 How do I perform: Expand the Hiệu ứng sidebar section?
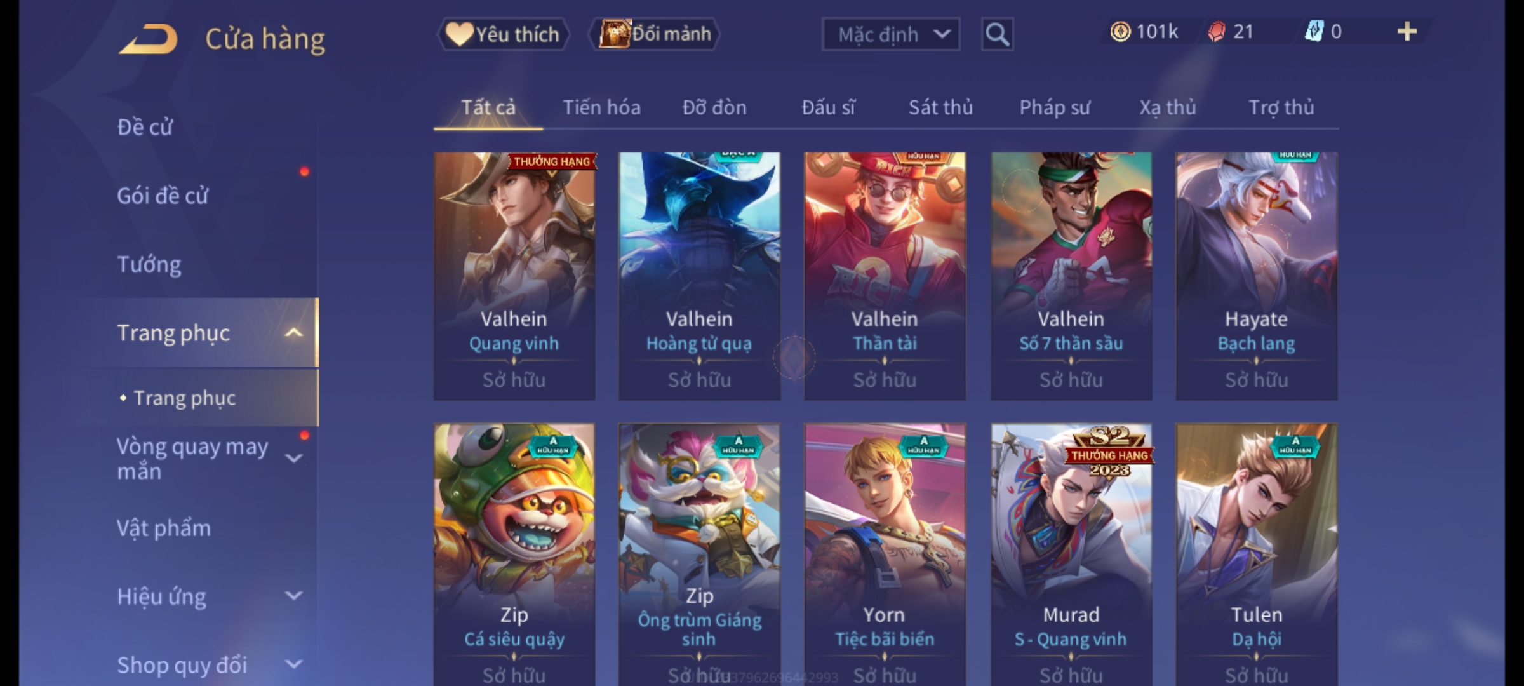[x=293, y=596]
